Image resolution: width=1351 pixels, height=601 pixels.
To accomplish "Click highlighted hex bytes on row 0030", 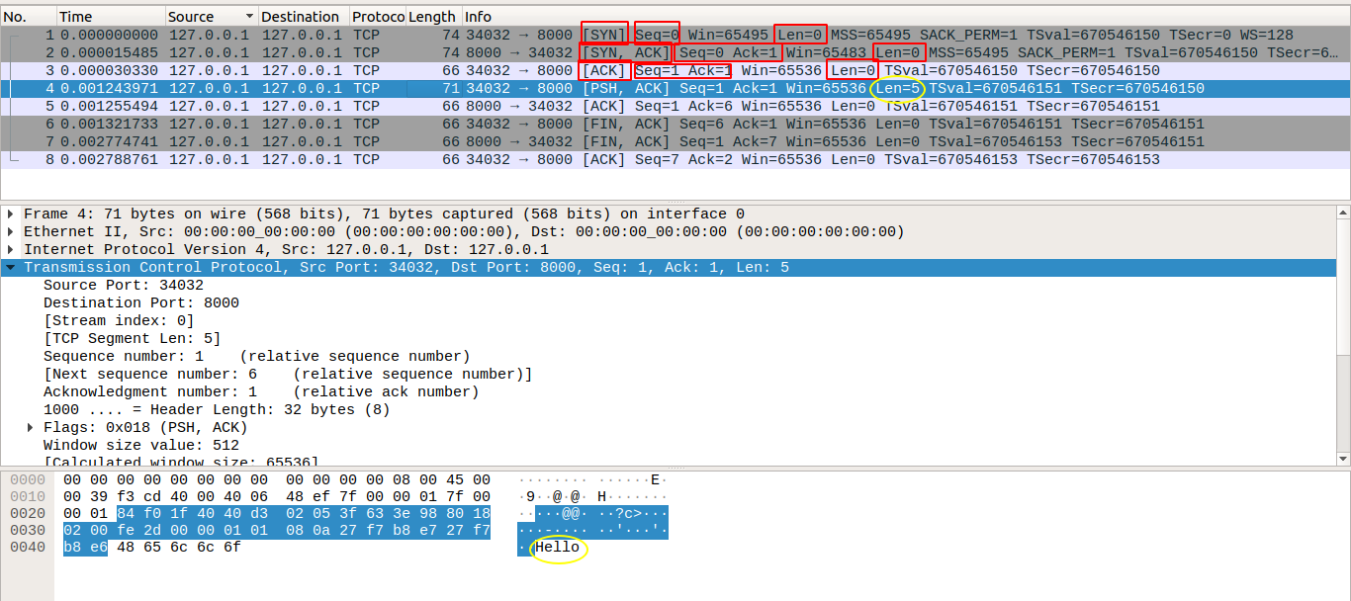I will [x=277, y=531].
